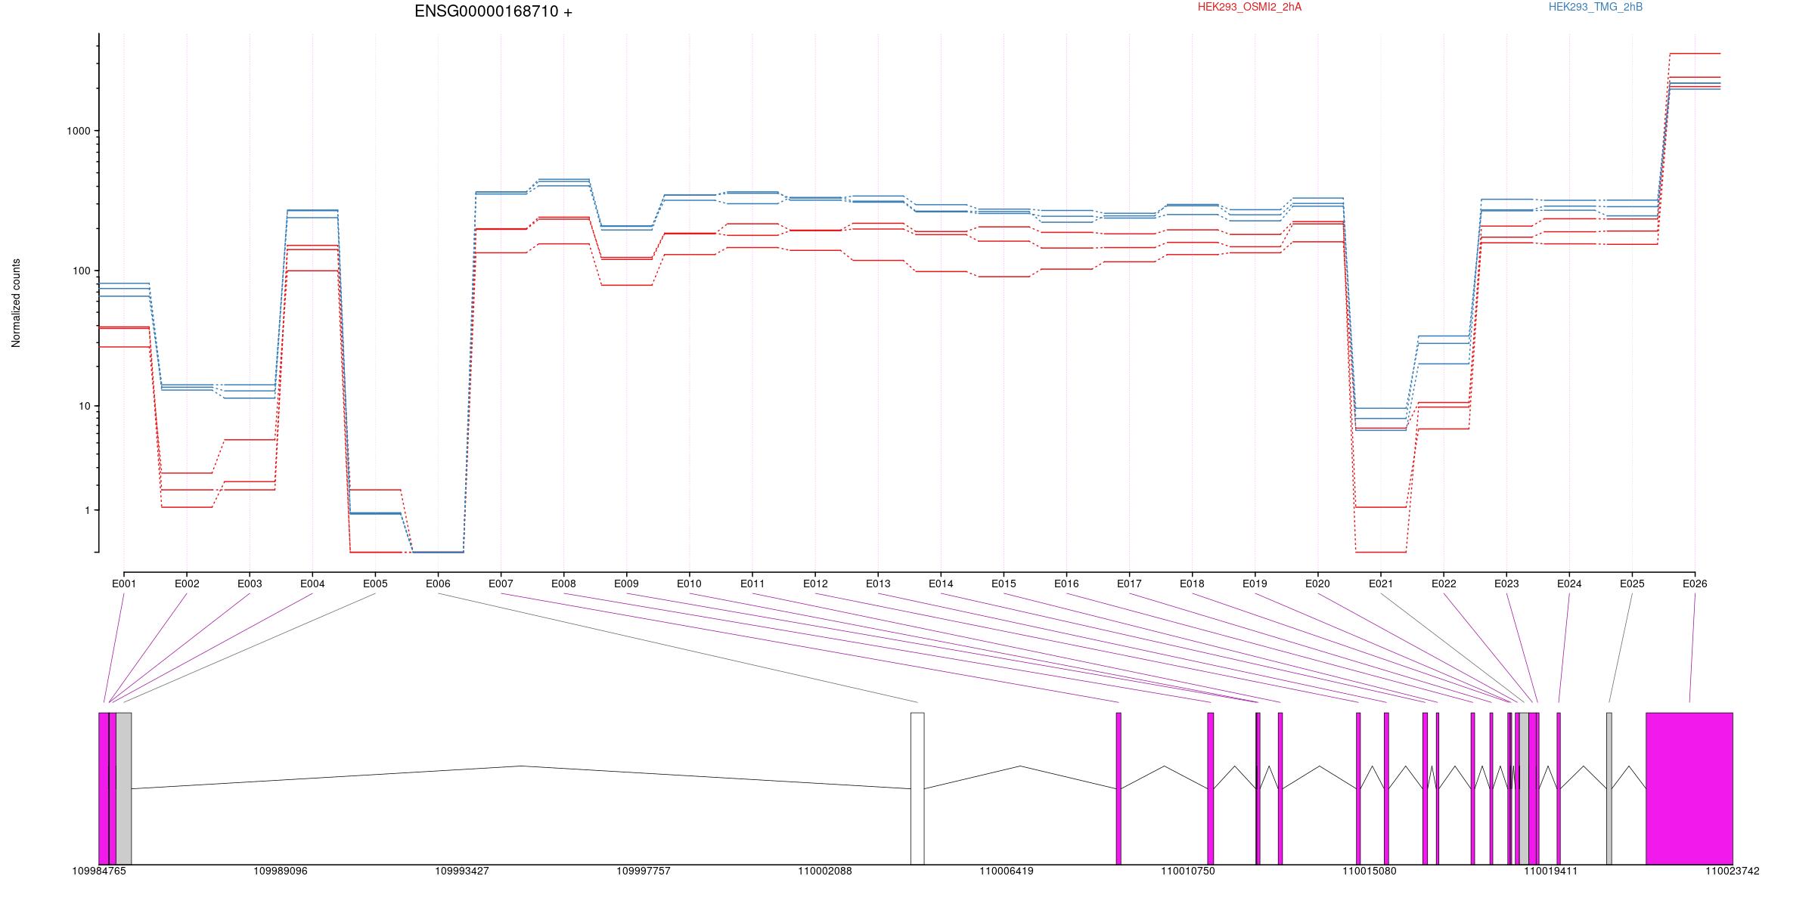Click the Normalized counts axis label
Image resolution: width=1815 pixels, height=907 pixels.
[x=16, y=303]
